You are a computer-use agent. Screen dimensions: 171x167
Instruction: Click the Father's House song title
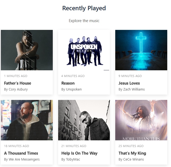[18, 83]
